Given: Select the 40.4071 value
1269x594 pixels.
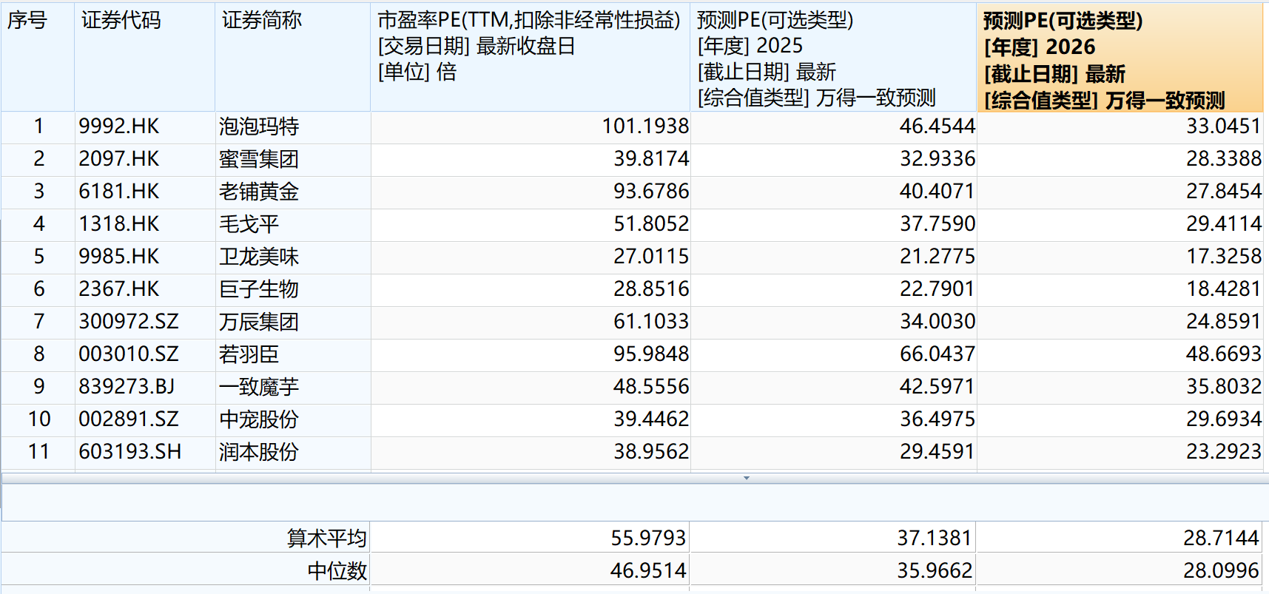Looking at the screenshot, I should [938, 192].
